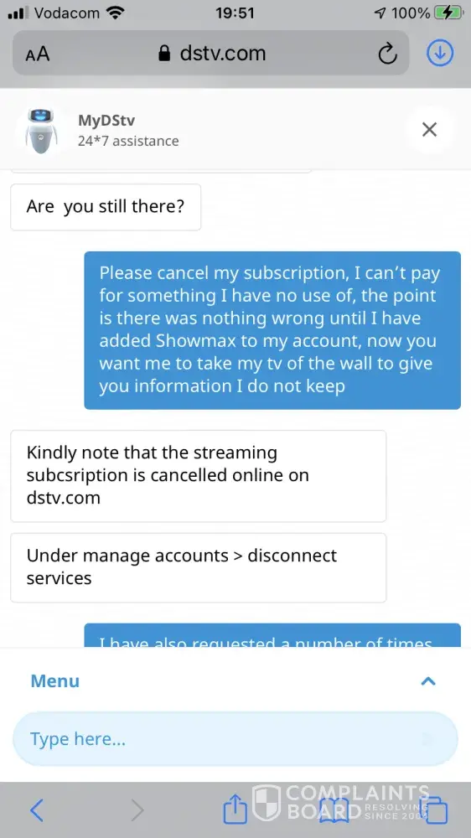471x838 pixels.
Task: Focus the 'Type here...' message field
Action: (x=235, y=739)
